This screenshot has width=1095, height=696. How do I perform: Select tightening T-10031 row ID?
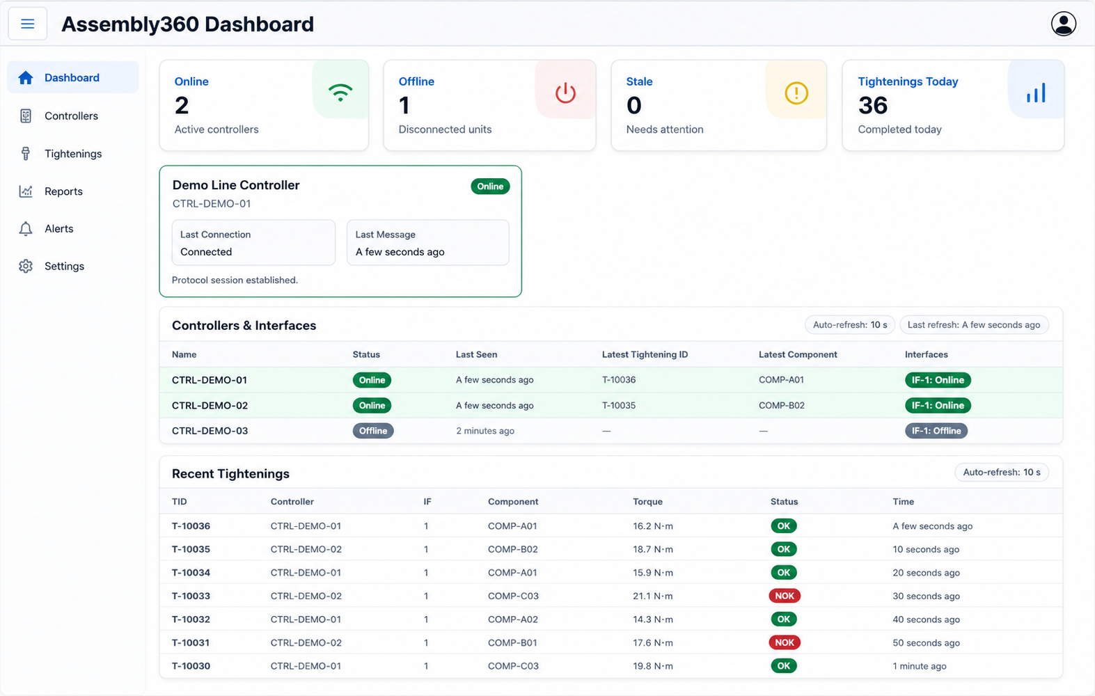[x=191, y=642]
